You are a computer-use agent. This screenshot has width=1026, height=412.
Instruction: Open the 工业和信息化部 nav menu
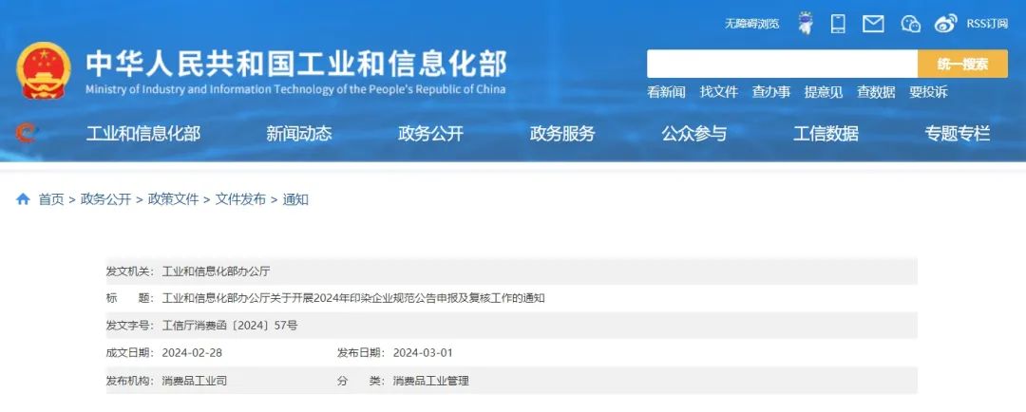point(143,134)
